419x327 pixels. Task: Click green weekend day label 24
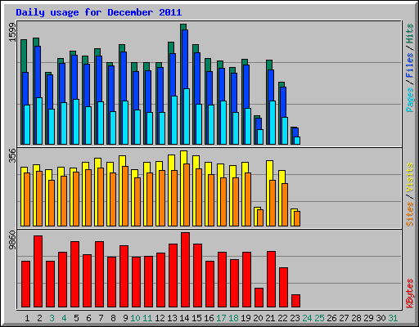pos(307,318)
